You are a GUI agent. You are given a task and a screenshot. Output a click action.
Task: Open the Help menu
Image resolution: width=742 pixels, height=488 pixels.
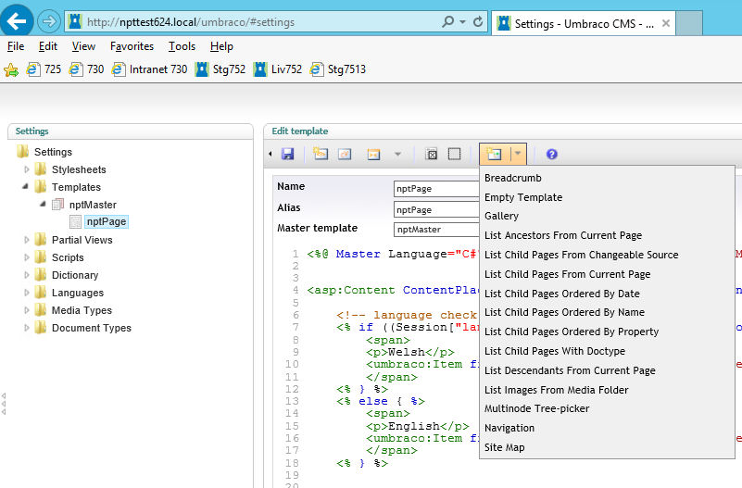tap(221, 46)
